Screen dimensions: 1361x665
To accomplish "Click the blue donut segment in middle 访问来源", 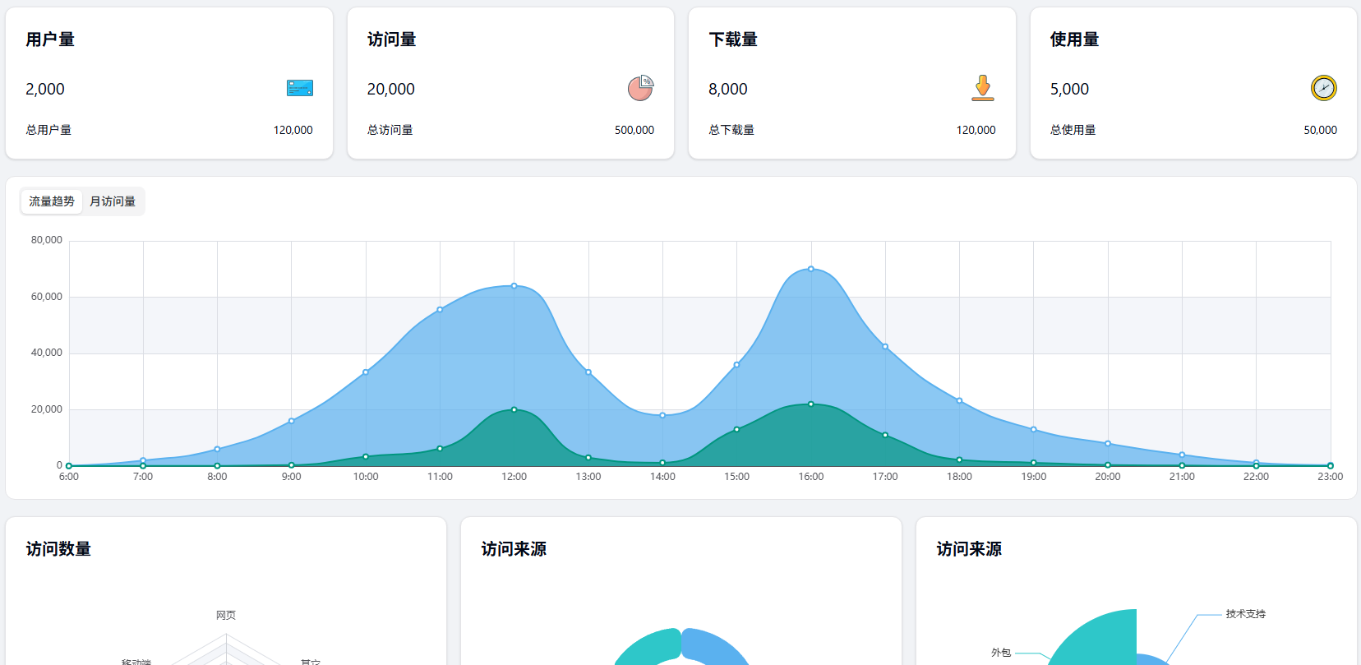I will 713,647.
